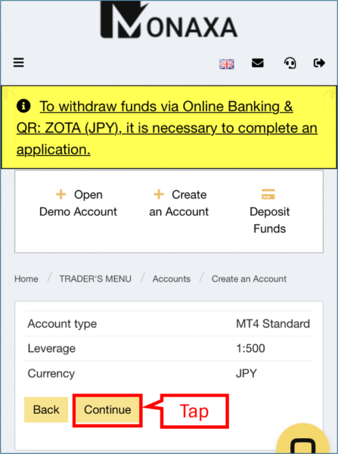Image resolution: width=338 pixels, height=454 pixels.
Task: Click Create an Account breadcrumb
Action: click(249, 278)
